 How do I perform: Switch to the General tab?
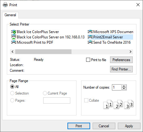[10, 15]
